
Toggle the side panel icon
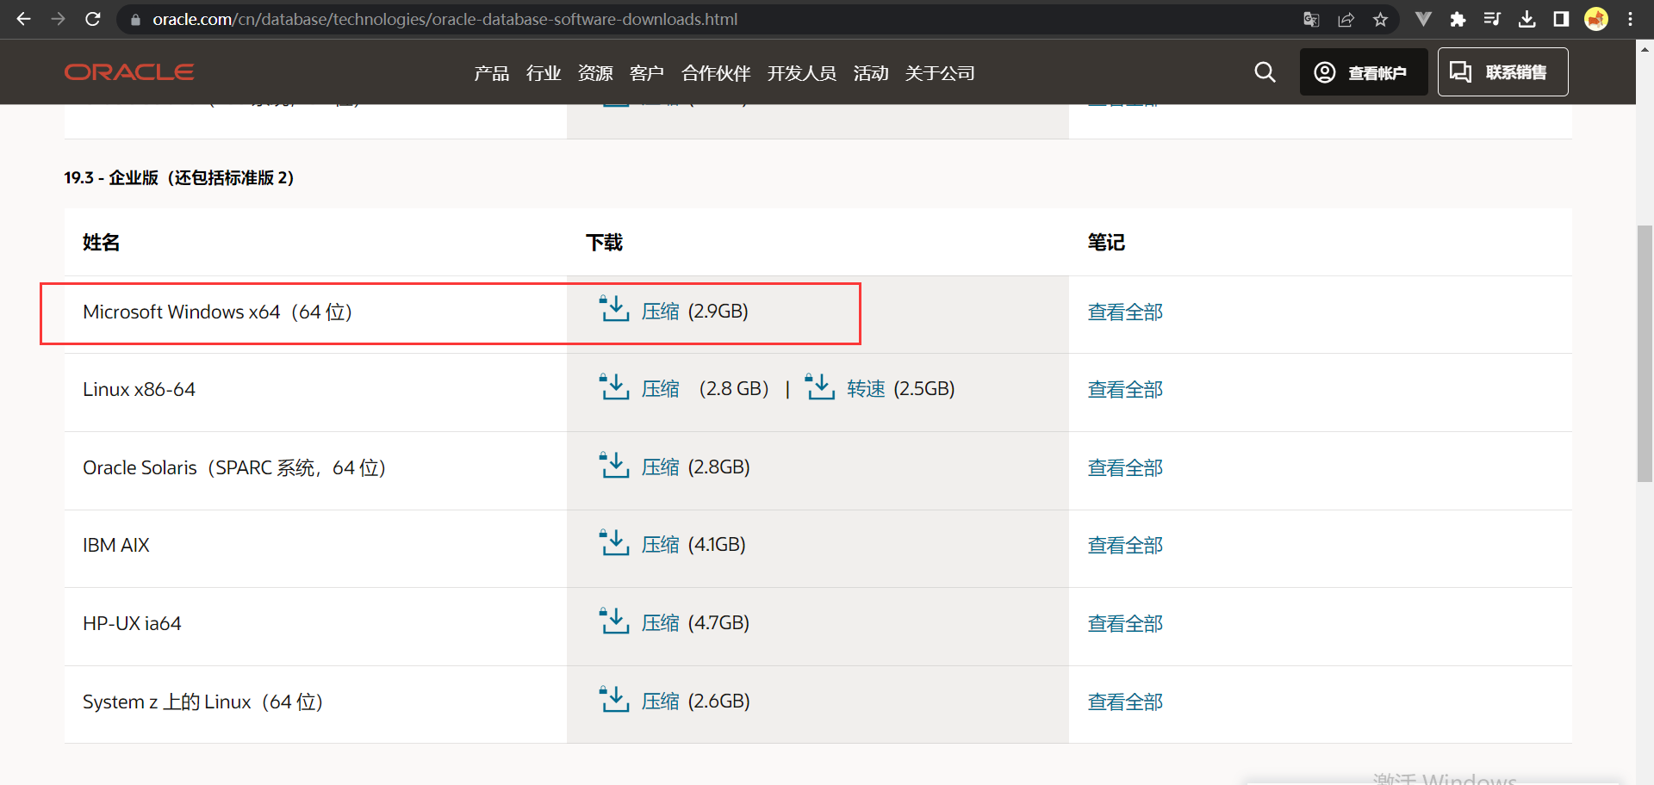click(x=1561, y=19)
